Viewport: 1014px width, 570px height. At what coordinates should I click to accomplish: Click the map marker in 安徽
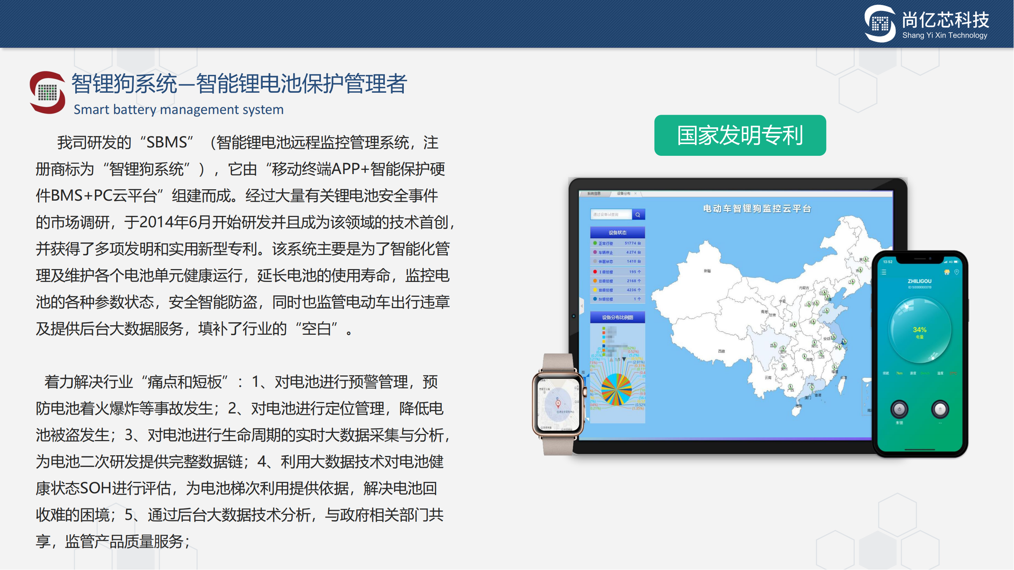833,337
